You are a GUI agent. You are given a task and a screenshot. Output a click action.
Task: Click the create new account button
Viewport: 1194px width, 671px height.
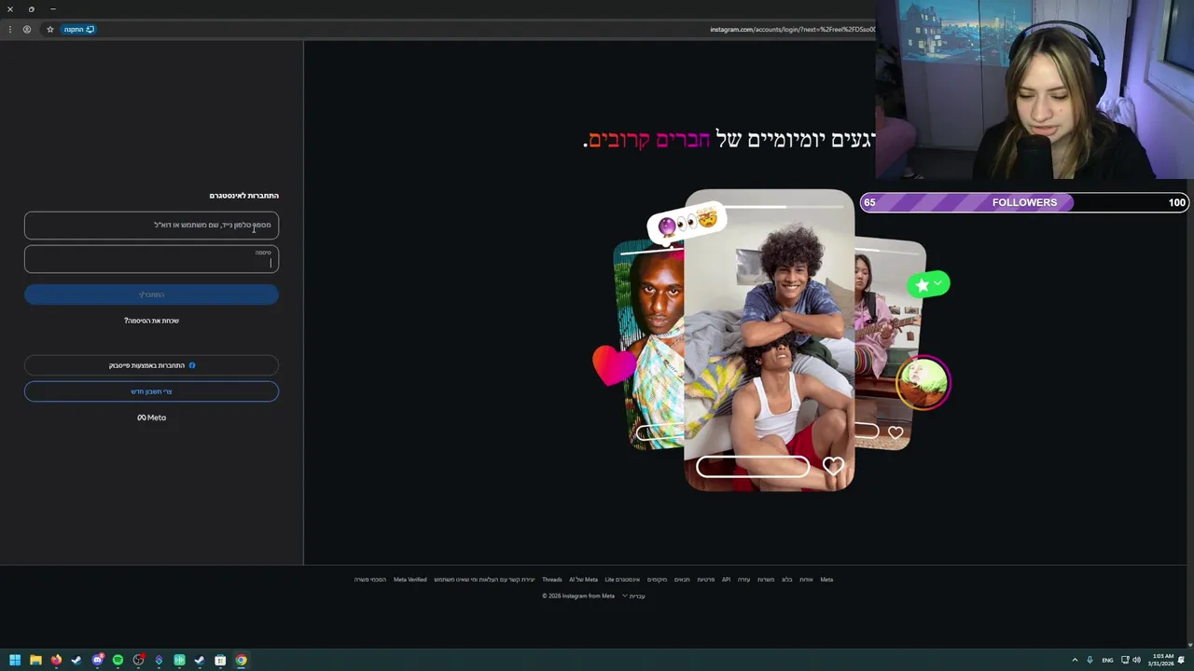click(151, 391)
